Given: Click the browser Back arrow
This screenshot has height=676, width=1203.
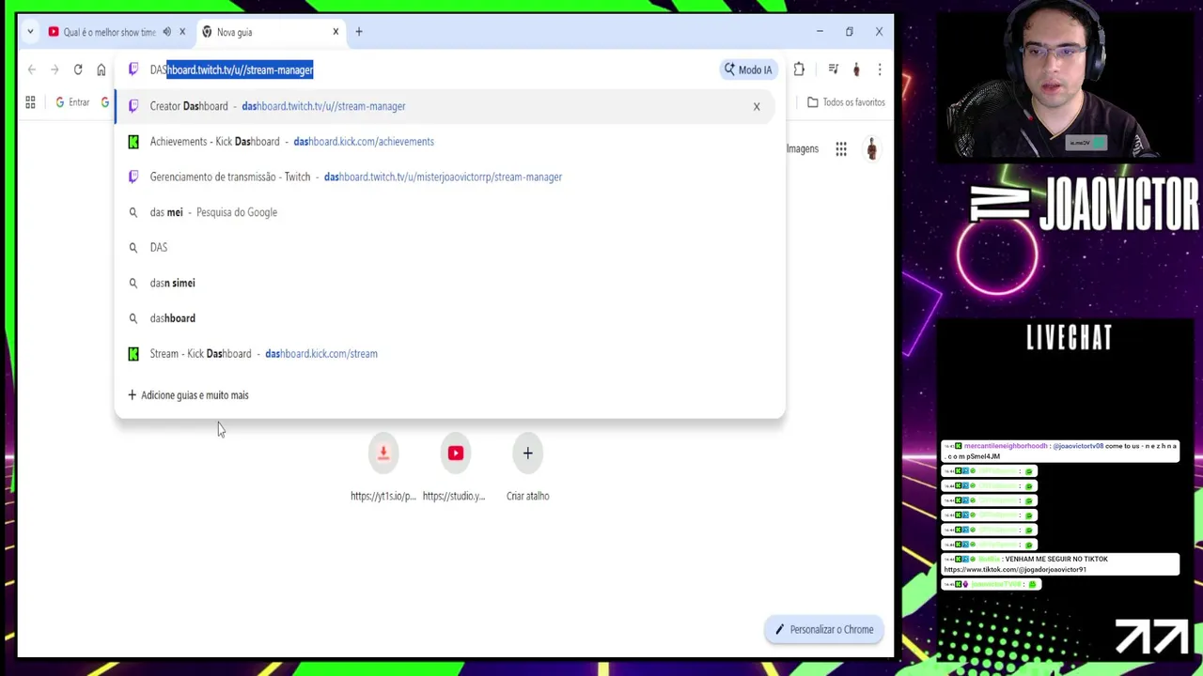Looking at the screenshot, I should pyautogui.click(x=32, y=69).
